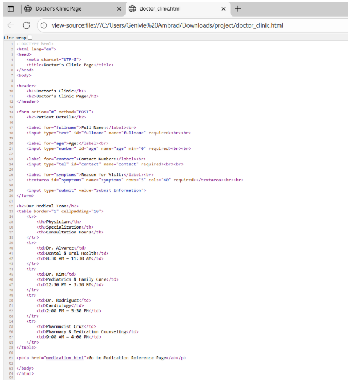Click the "2:00 PM - 5:30 PM" text
This screenshot has width=354, height=384.
tap(67, 311)
